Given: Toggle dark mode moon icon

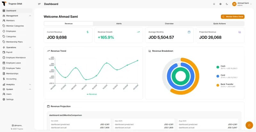Looking at the screenshot, I should (x=227, y=4).
